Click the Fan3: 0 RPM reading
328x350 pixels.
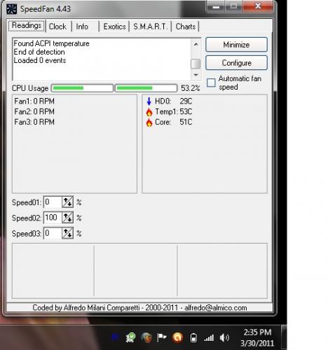tap(34, 122)
